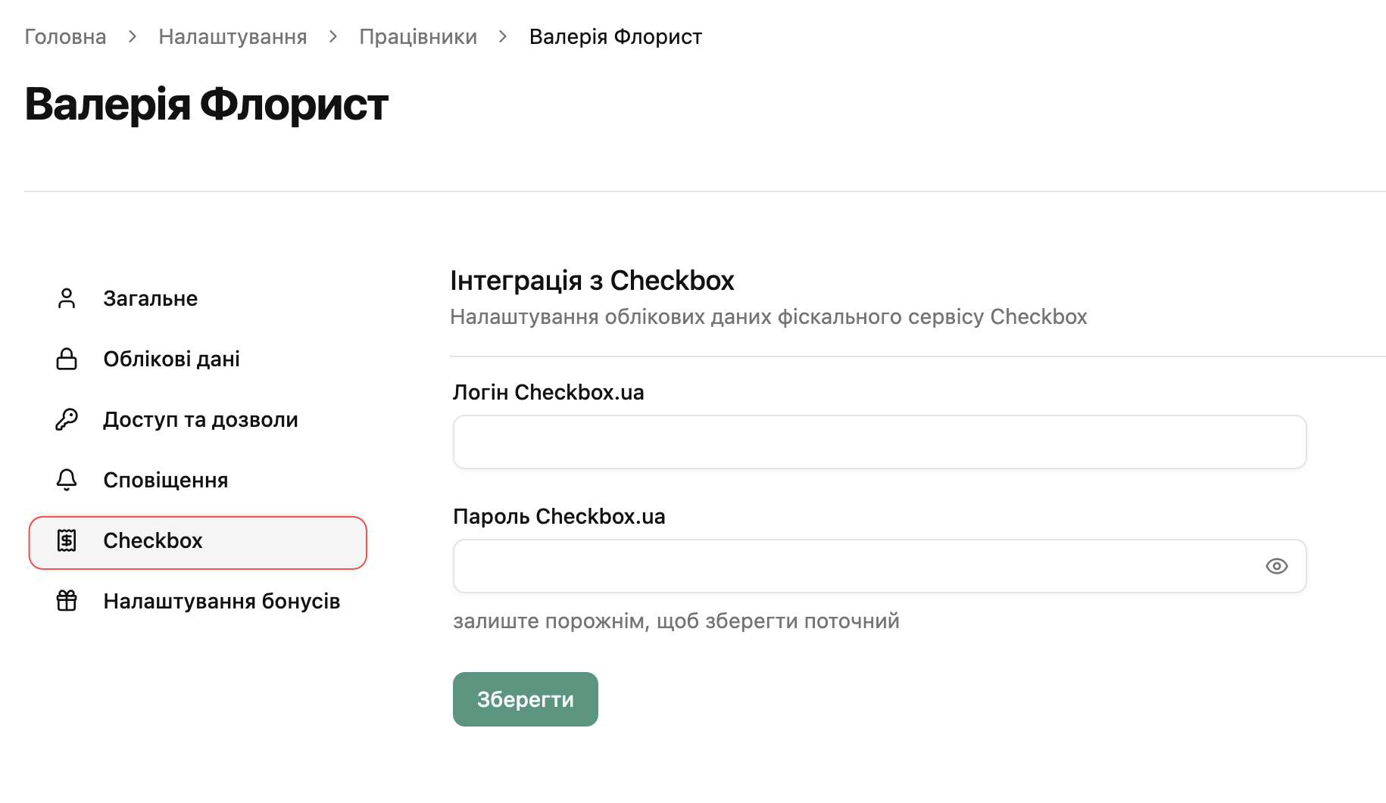
Task: Focus the Логін Checkbox.ua input field
Action: (x=879, y=442)
